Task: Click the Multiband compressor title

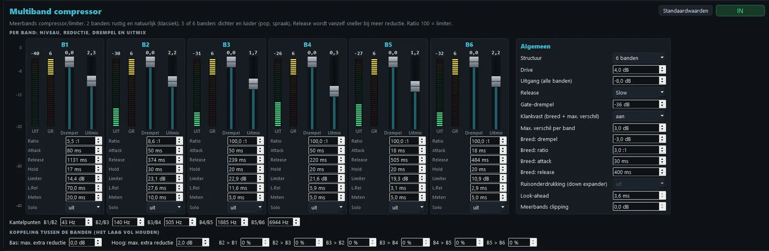Action: coord(55,12)
